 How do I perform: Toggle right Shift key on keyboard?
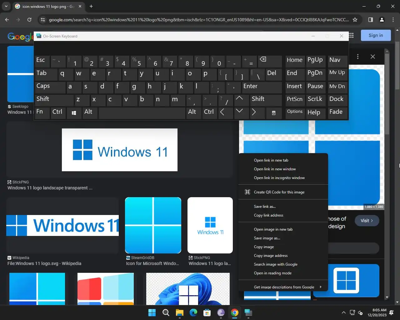pos(266,100)
